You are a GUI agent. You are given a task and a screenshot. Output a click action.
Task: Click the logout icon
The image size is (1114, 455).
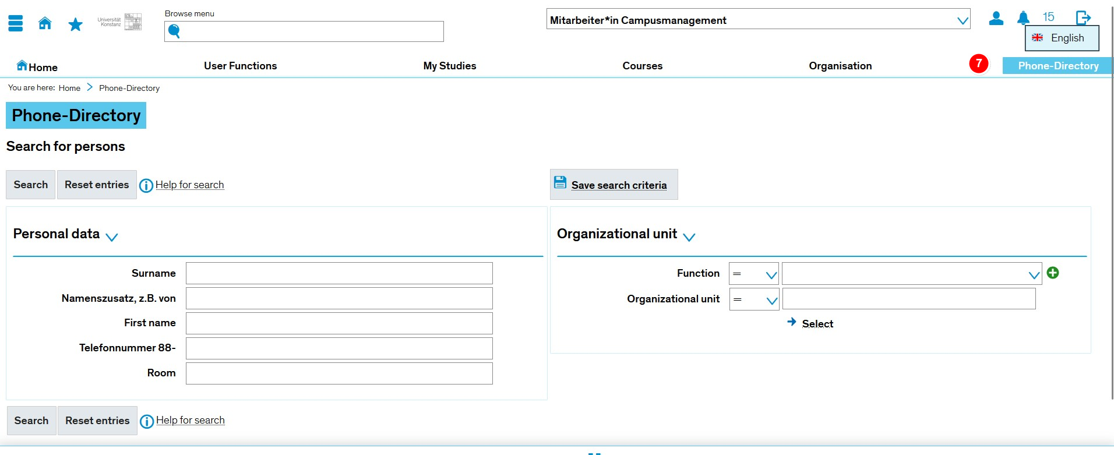click(1083, 17)
